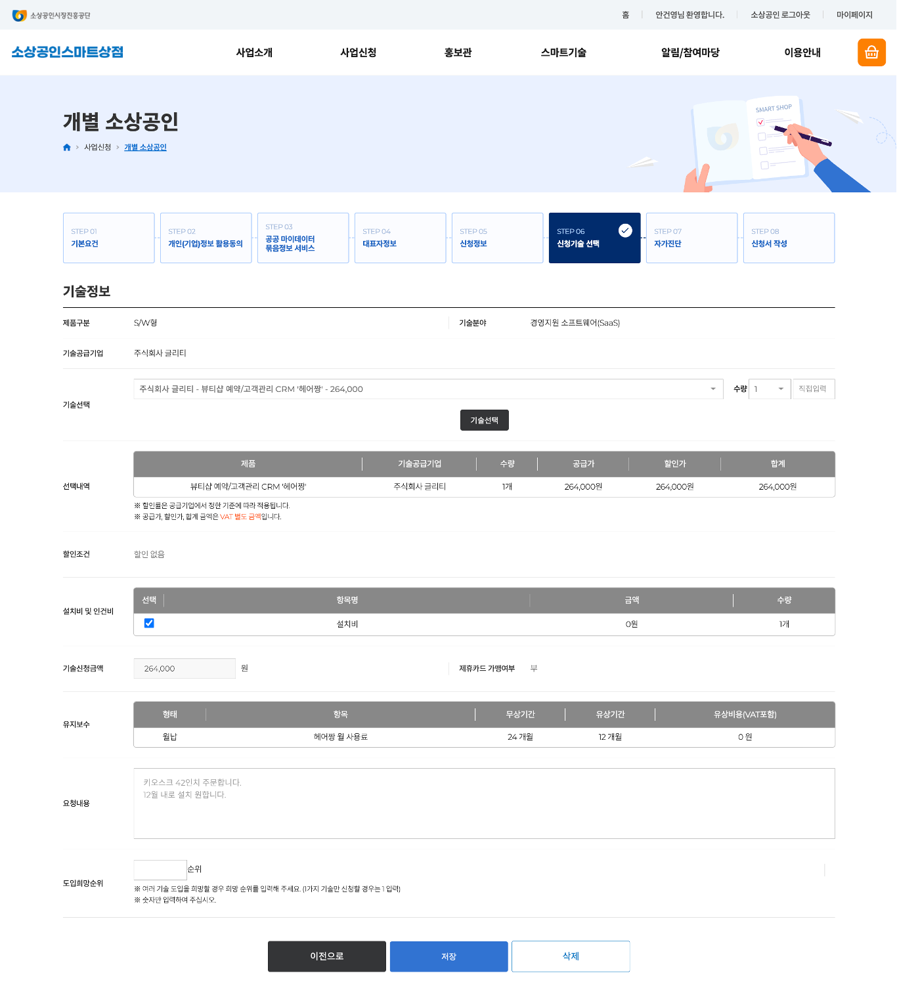
Task: Go to STEP 01 기본요건 tab
Action: click(x=108, y=238)
